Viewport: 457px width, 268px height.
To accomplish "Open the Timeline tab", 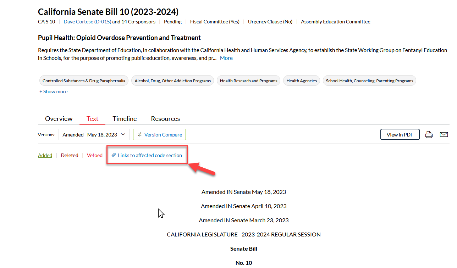I will point(125,119).
